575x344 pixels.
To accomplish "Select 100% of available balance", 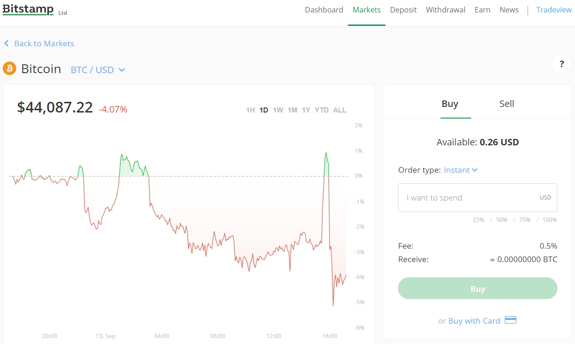I will pos(550,220).
